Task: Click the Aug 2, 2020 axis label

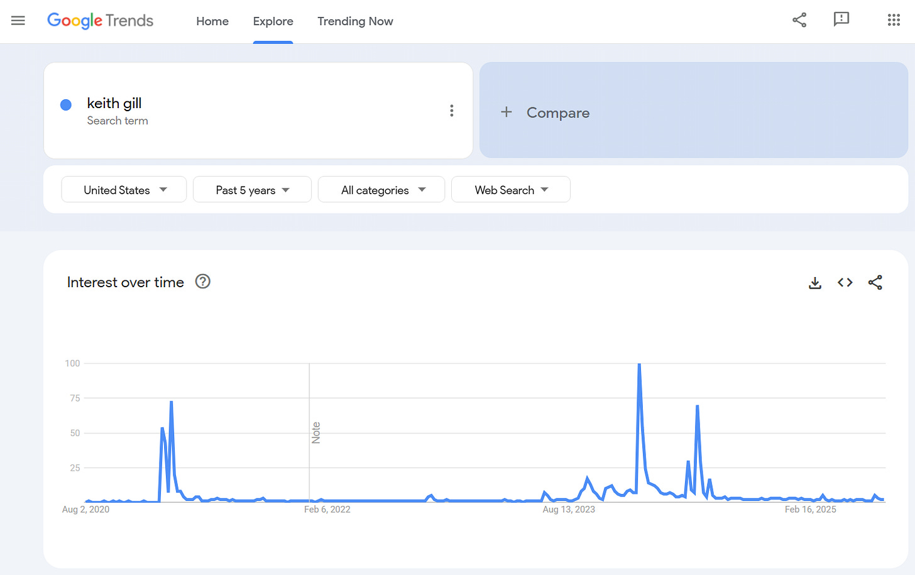Action: [x=85, y=509]
